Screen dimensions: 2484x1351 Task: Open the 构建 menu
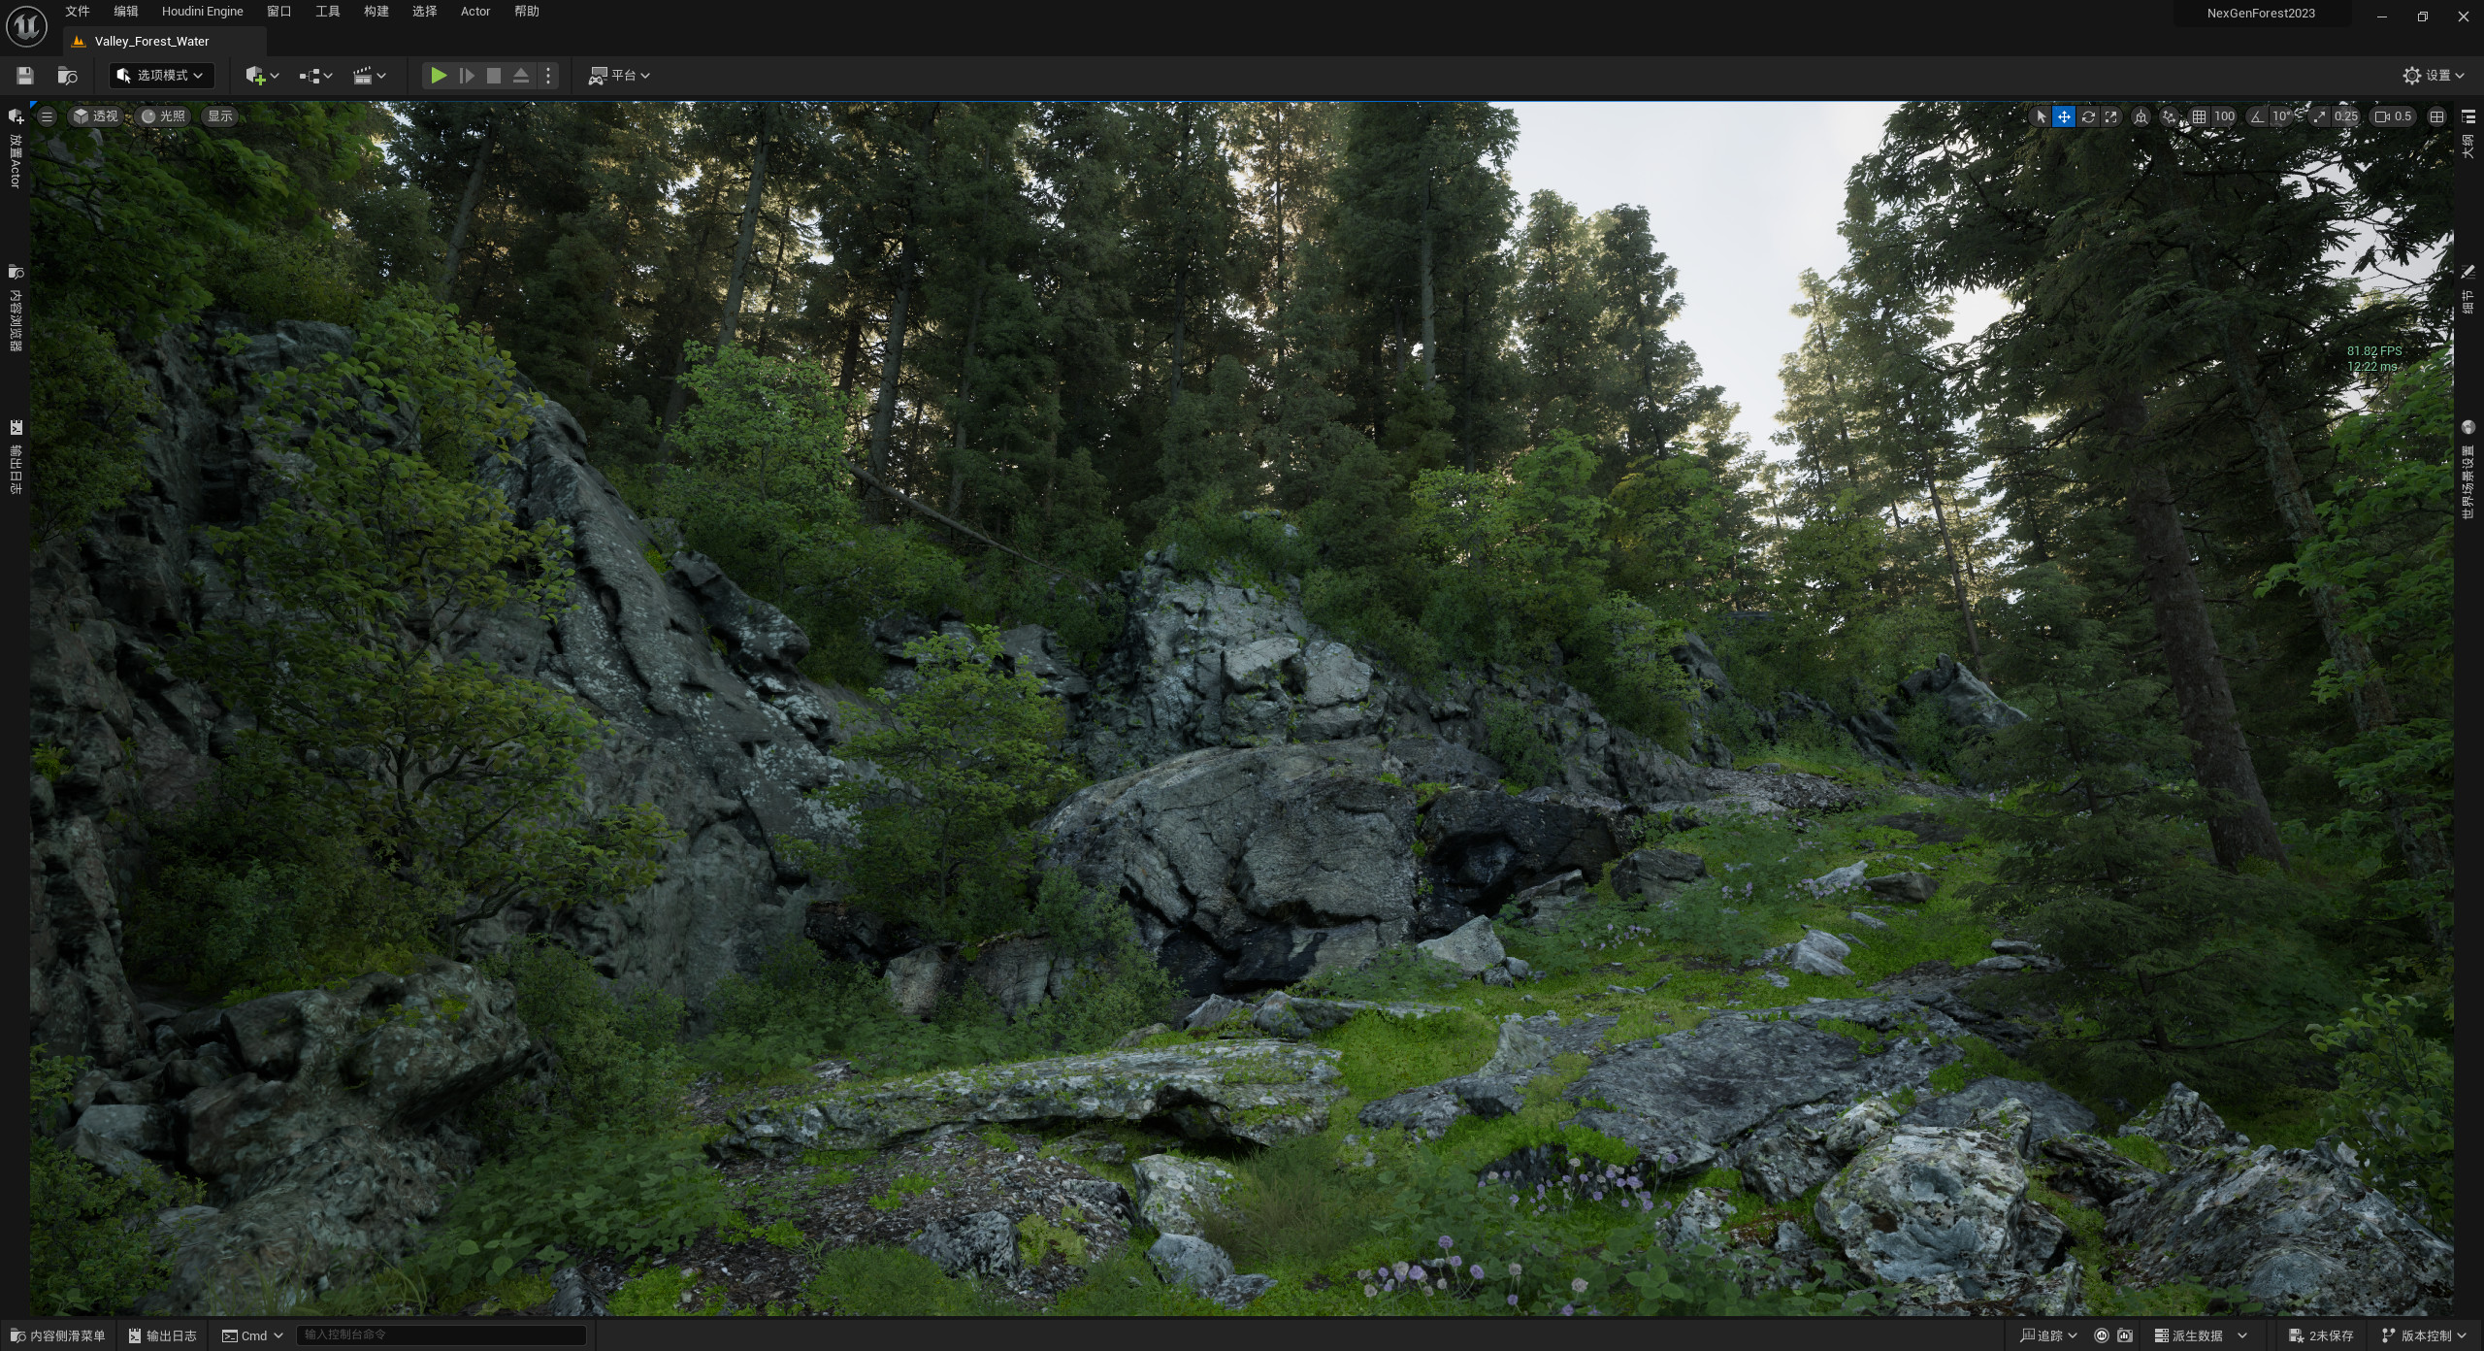click(x=376, y=12)
